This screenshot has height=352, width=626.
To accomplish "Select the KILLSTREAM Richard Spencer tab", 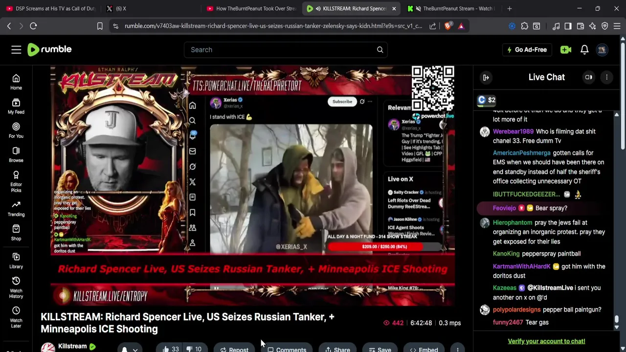I will pyautogui.click(x=350, y=8).
